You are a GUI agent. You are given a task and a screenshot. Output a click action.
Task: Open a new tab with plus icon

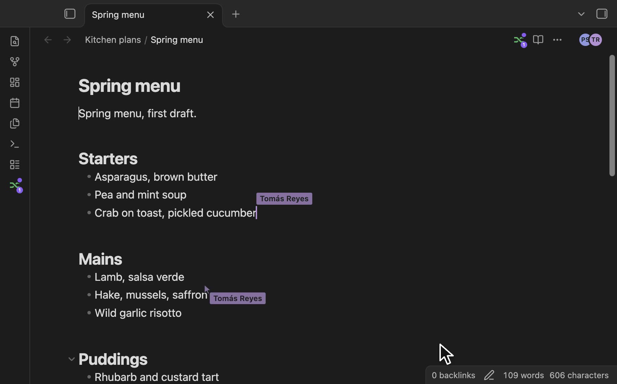(x=236, y=14)
